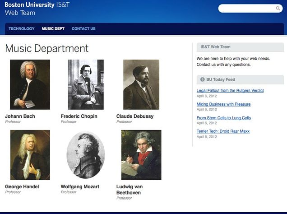Select the name Ludwig van Beethoven
Screen dimensions: 287x214
click(x=130, y=190)
